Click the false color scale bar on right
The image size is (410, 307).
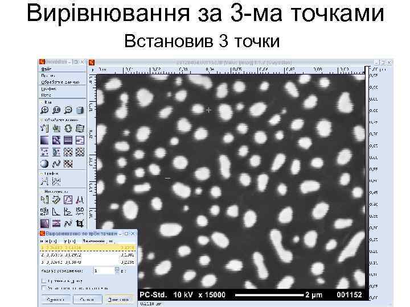[367, 182]
